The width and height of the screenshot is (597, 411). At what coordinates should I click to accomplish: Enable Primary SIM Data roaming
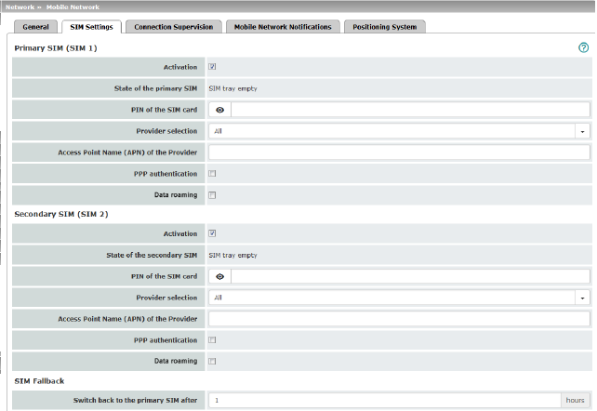pyautogui.click(x=212, y=195)
